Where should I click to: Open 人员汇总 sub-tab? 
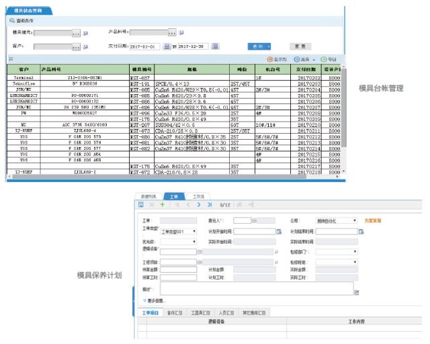pyautogui.click(x=226, y=312)
